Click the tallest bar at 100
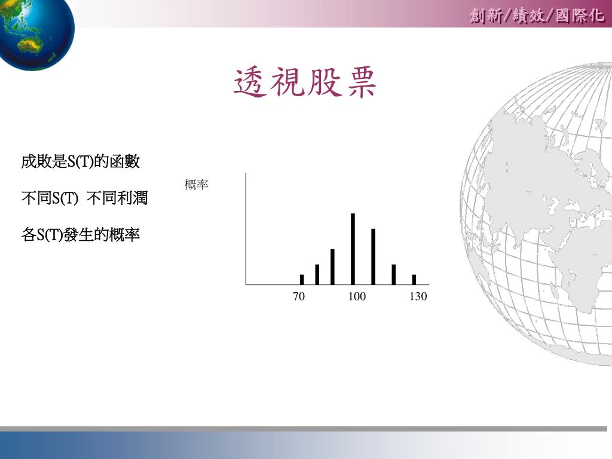 pos(353,249)
